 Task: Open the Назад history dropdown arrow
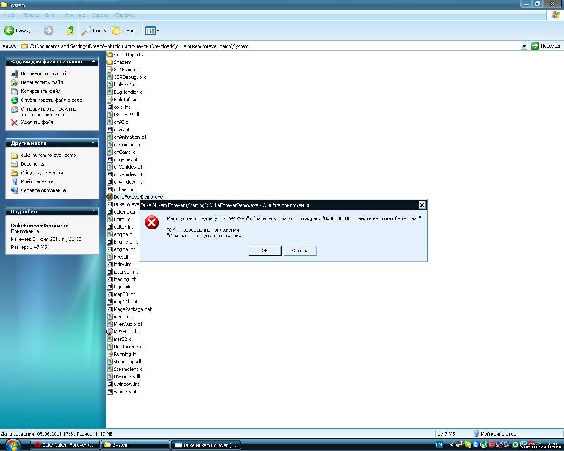pyautogui.click(x=37, y=30)
